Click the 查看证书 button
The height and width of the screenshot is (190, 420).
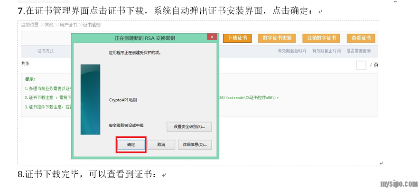361,38
